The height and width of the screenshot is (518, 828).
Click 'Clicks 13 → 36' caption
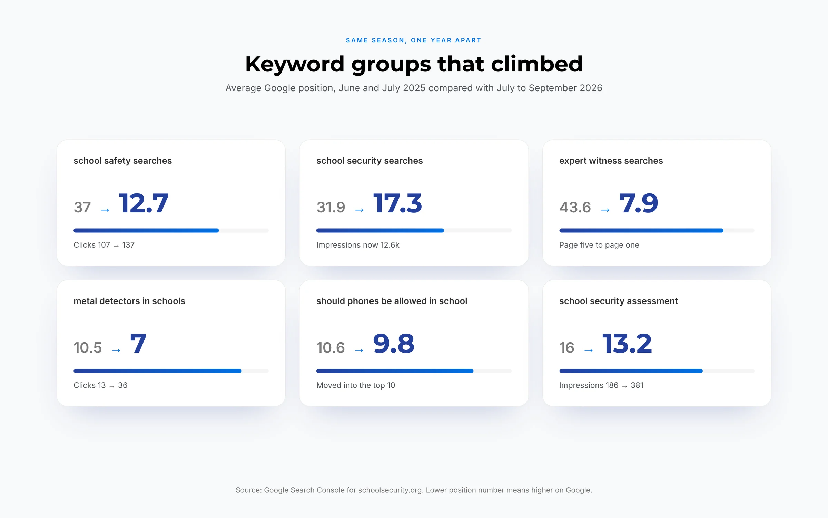pyautogui.click(x=100, y=385)
